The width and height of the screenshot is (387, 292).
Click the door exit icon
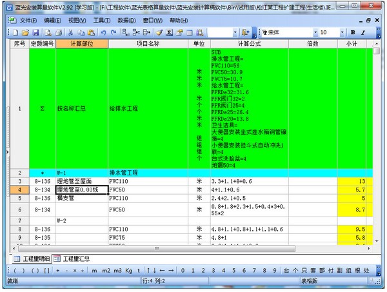pyautogui.click(x=246, y=32)
